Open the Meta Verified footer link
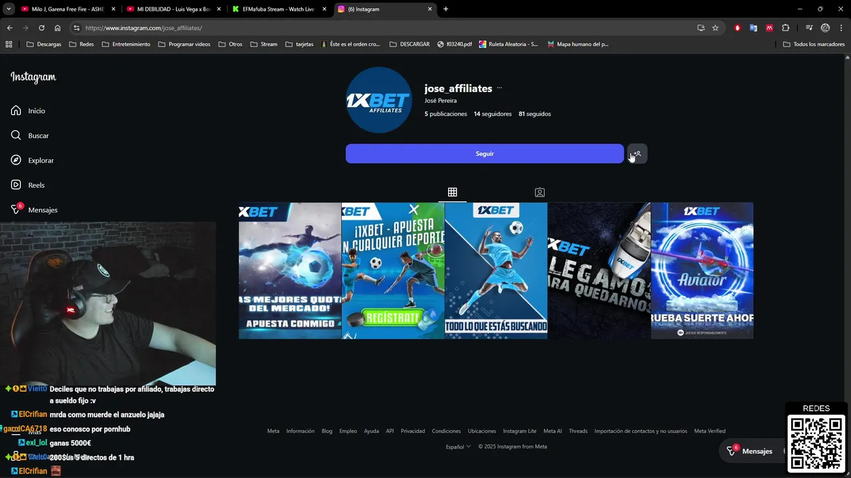The width and height of the screenshot is (851, 478). 710,431
